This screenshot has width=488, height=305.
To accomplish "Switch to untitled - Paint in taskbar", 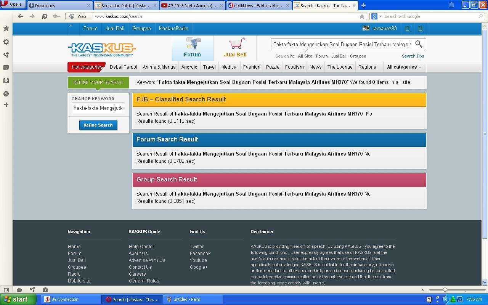I will coord(193,299).
